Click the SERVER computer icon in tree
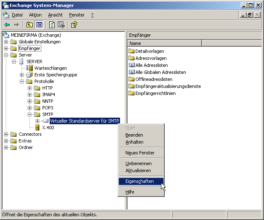264x220 pixels. point(22,62)
